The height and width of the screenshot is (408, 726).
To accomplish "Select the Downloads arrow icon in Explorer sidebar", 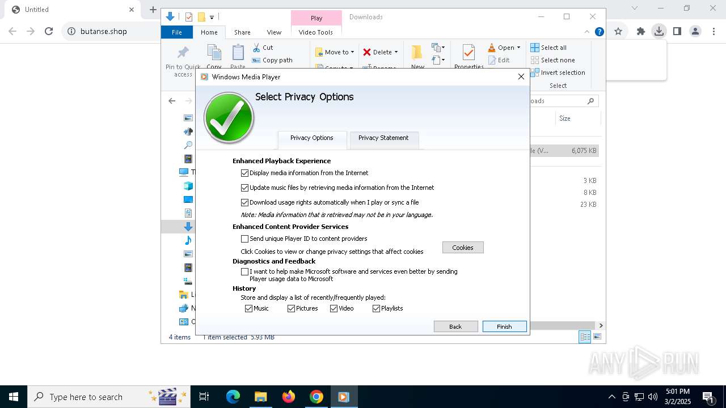I will [188, 227].
